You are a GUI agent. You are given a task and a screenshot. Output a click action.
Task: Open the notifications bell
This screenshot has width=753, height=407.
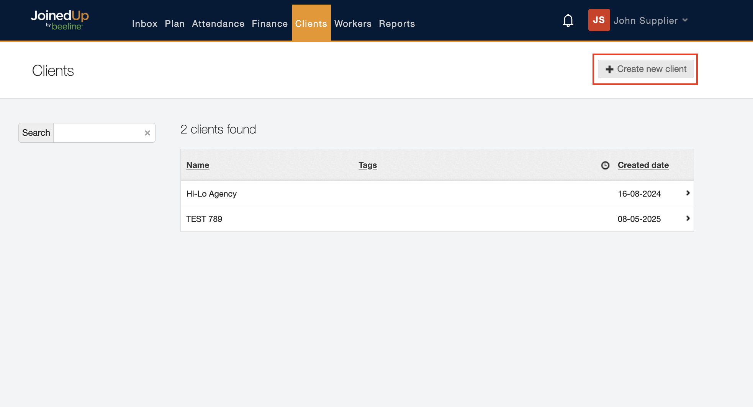coord(568,20)
